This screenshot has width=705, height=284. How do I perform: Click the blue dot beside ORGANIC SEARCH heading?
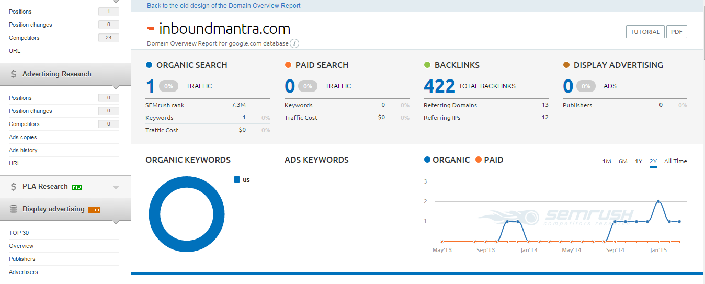(x=149, y=65)
